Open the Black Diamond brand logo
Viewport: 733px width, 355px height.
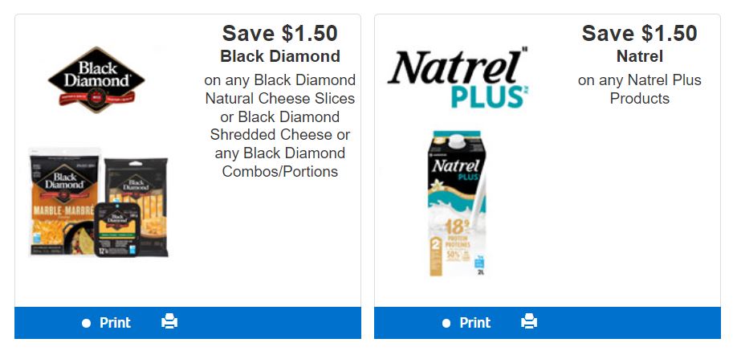96,80
